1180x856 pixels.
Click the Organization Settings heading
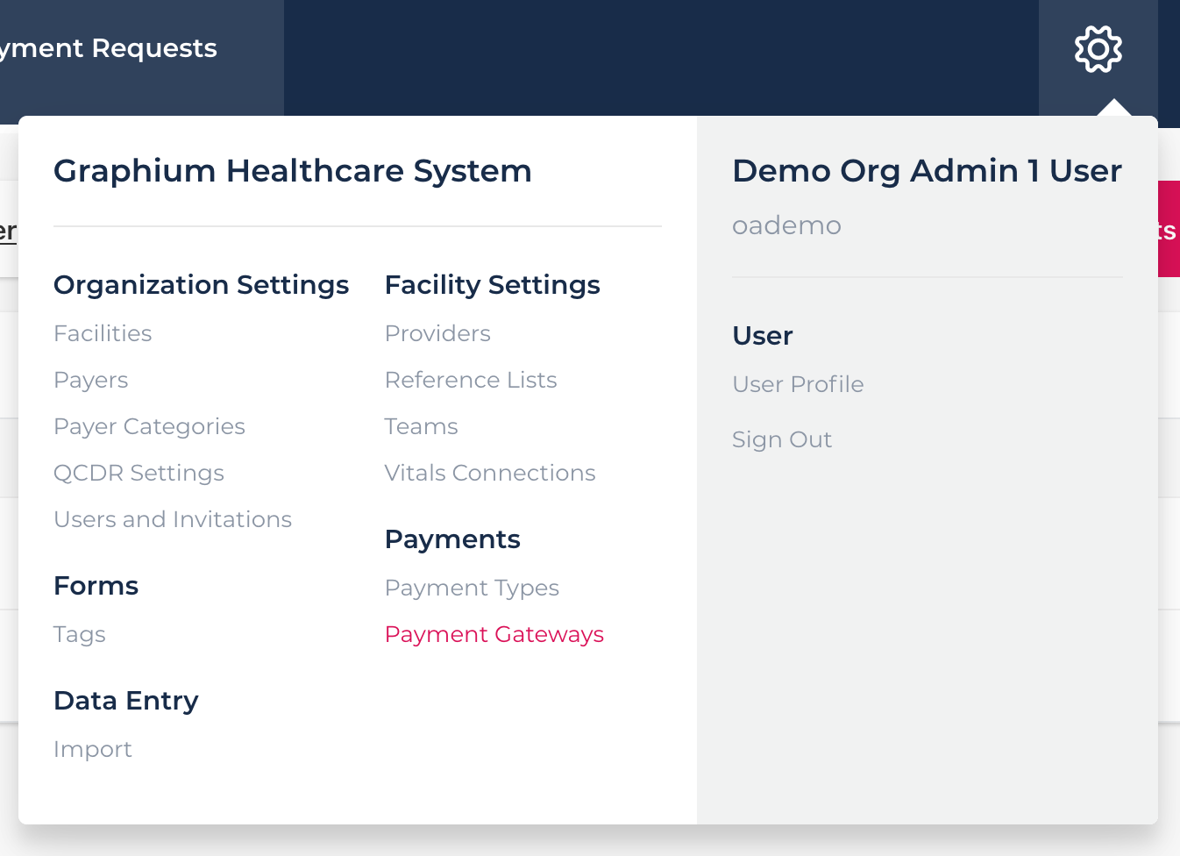coord(201,285)
